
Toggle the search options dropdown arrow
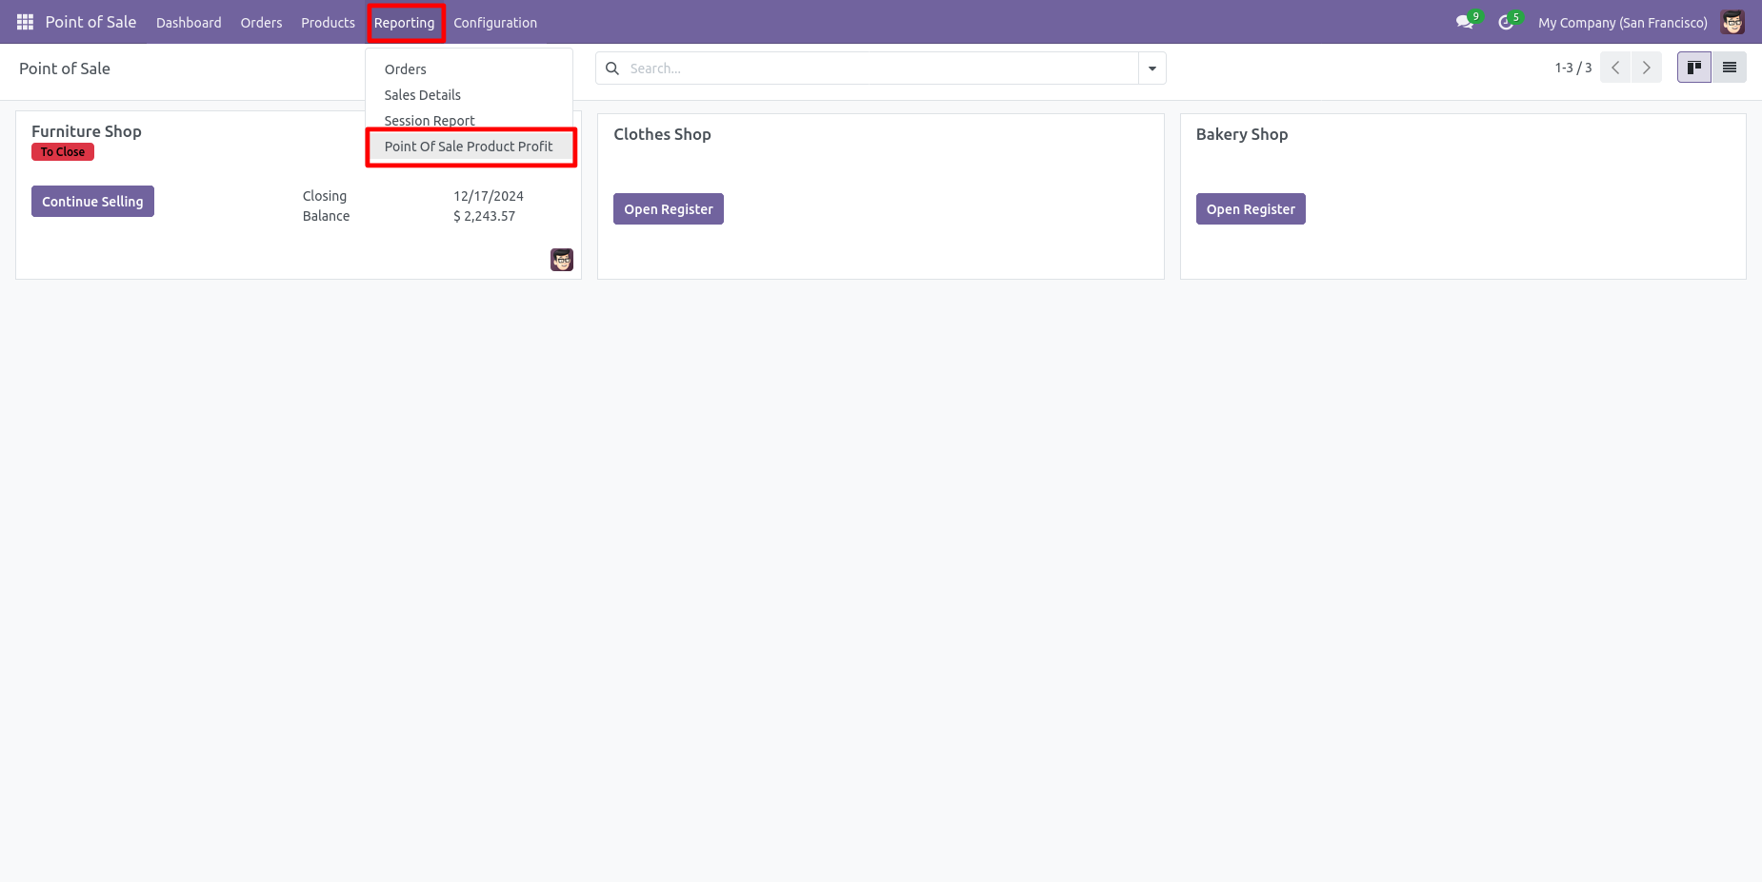[x=1152, y=69]
